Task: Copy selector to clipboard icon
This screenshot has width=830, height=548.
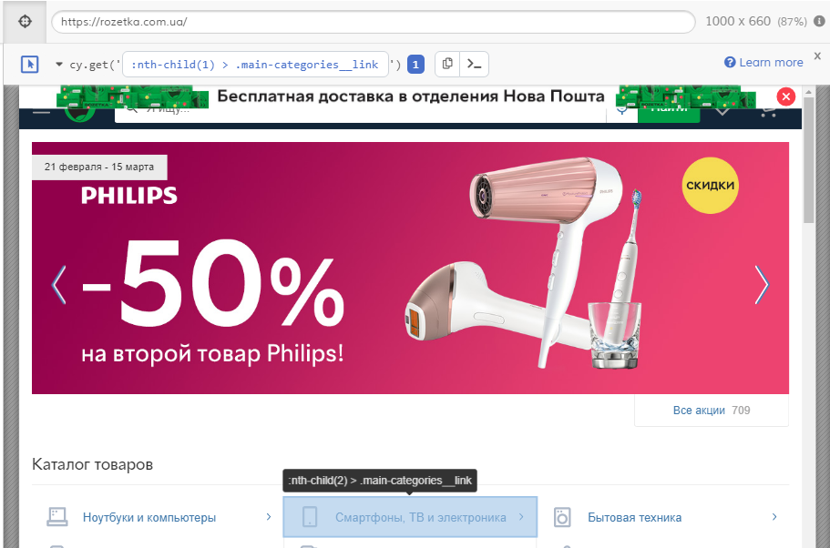Action: (447, 64)
